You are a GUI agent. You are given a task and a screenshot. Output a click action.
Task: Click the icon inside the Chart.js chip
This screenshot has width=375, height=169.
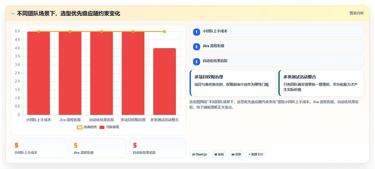193,154
